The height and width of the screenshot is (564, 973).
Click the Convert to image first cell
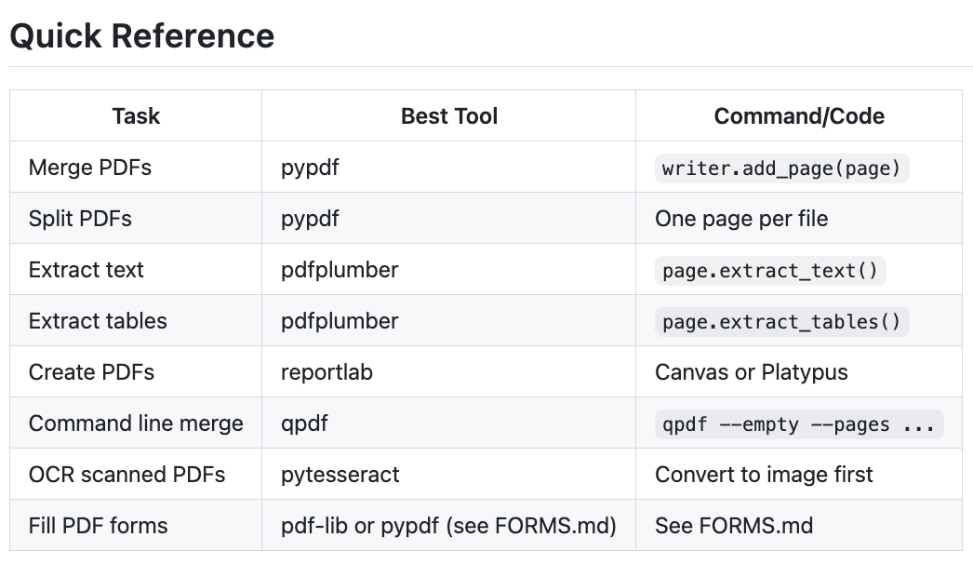pos(764,475)
